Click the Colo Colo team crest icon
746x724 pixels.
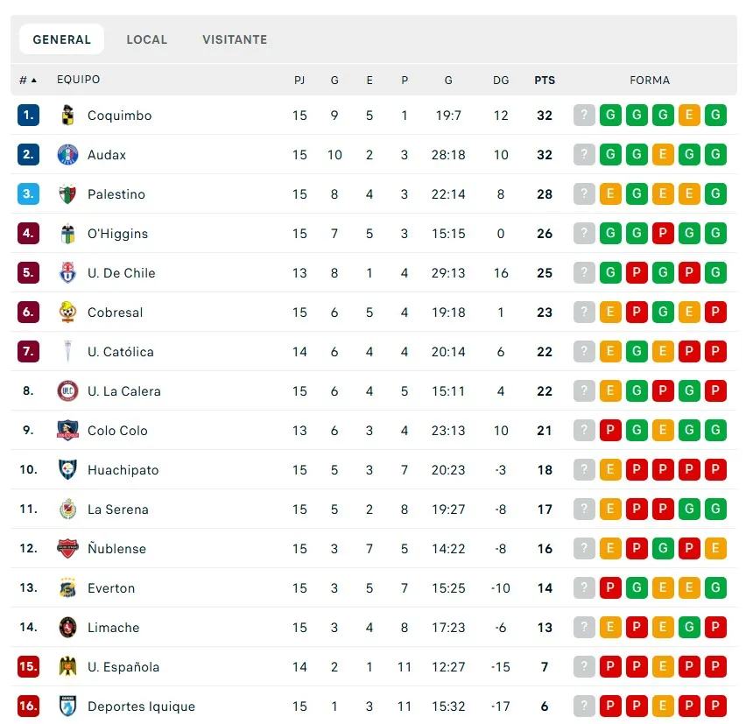[x=67, y=431]
